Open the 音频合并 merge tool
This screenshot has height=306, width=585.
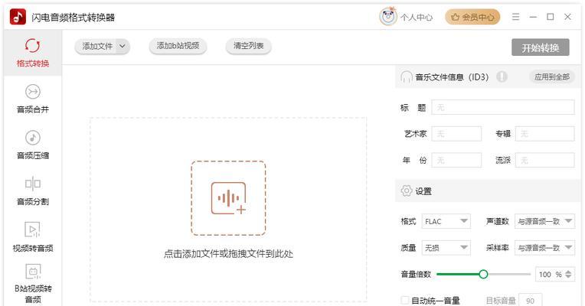pos(33,99)
